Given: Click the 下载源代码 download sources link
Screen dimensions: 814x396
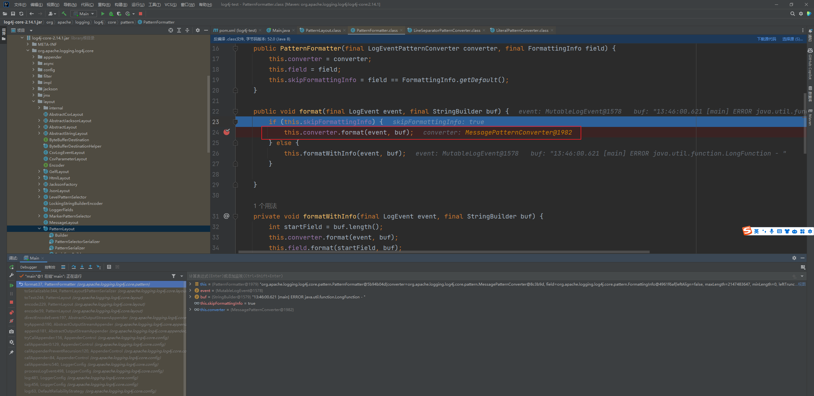Looking at the screenshot, I should tap(766, 39).
